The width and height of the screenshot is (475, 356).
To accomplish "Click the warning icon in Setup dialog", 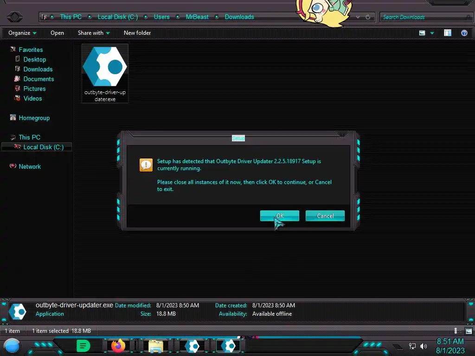I will (x=146, y=165).
